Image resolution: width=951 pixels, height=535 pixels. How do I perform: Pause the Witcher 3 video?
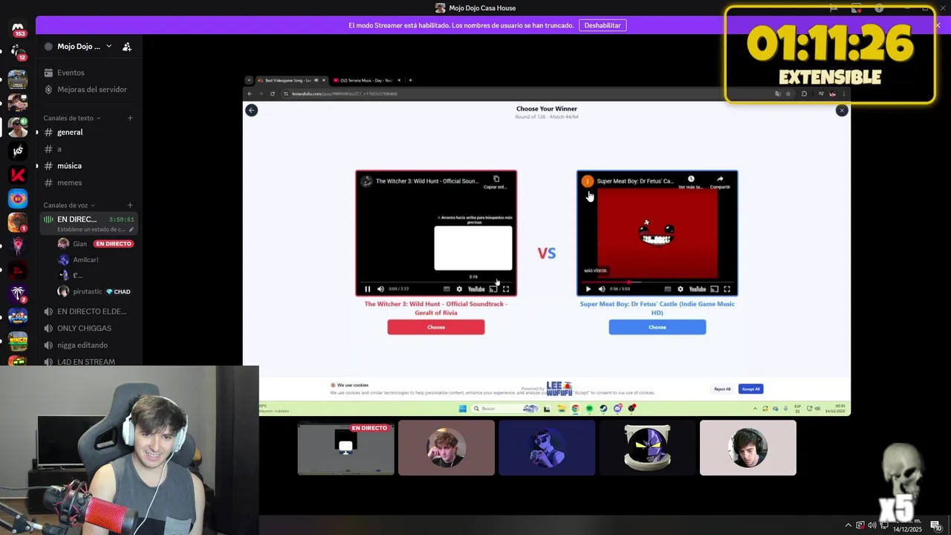tap(367, 289)
